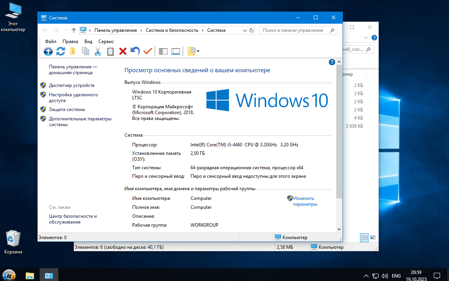The height and width of the screenshot is (281, 449).
Task: Click the up-one-level arrow beside the address bar
Action: tap(74, 30)
